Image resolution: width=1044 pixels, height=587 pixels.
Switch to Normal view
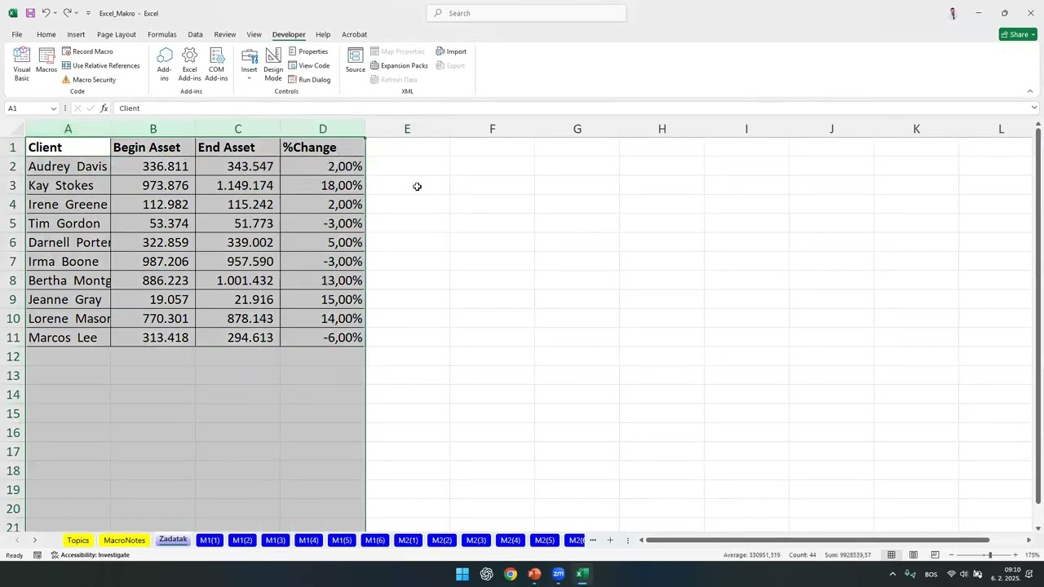(891, 555)
